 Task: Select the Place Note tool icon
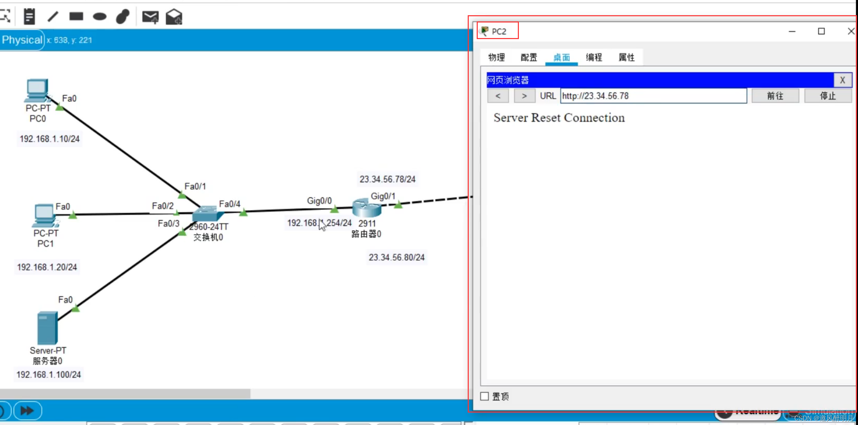29,16
